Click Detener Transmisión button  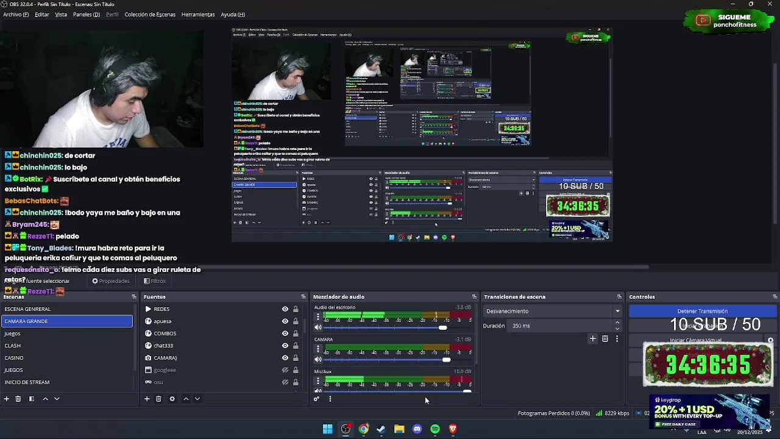coord(702,311)
